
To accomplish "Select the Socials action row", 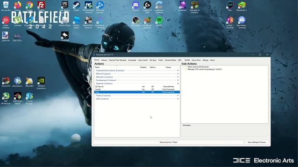I will (x=137, y=90).
